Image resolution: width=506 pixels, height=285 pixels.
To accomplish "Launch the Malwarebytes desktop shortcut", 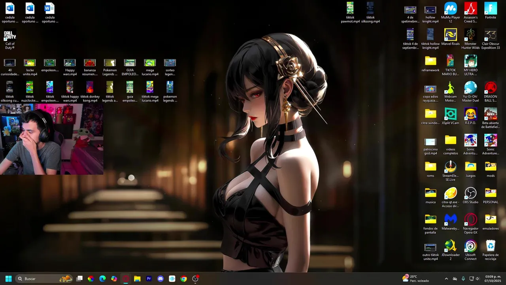I will point(450,222).
